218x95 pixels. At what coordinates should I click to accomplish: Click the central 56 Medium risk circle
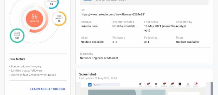pos(34,19)
